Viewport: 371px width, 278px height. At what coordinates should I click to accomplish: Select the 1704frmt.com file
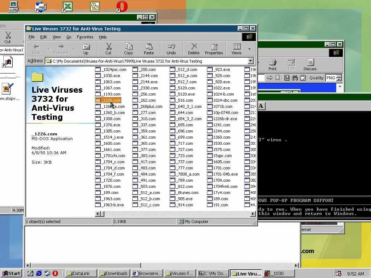point(222,186)
